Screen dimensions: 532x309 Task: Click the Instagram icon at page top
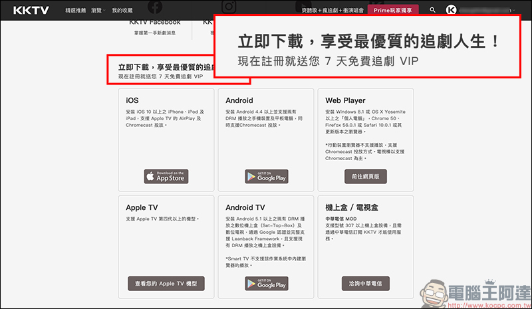[x=229, y=7]
